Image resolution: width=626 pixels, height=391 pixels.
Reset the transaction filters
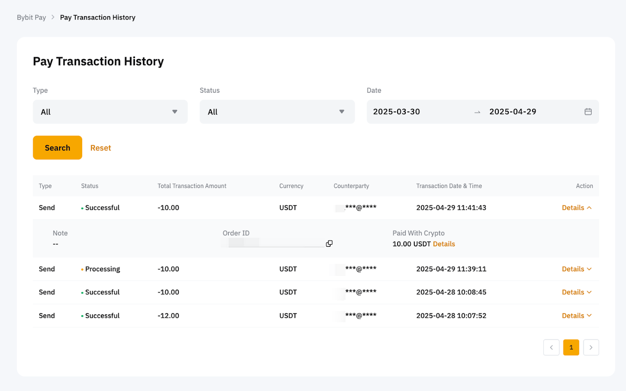(101, 148)
